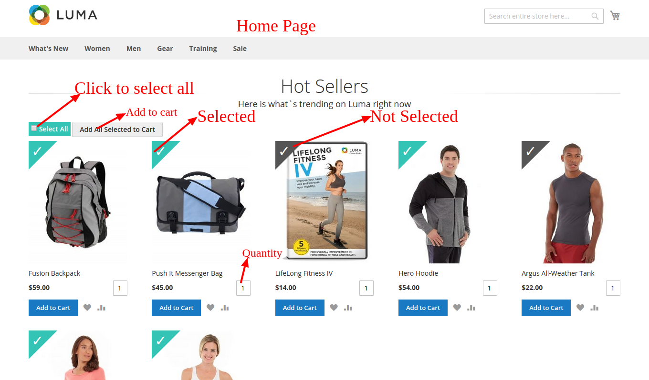Click the search magnifier icon
This screenshot has height=380, width=649.
point(595,16)
